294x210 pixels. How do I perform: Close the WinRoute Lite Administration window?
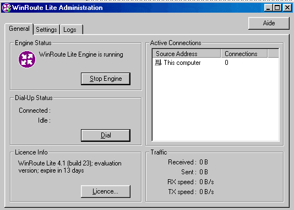click(x=287, y=8)
